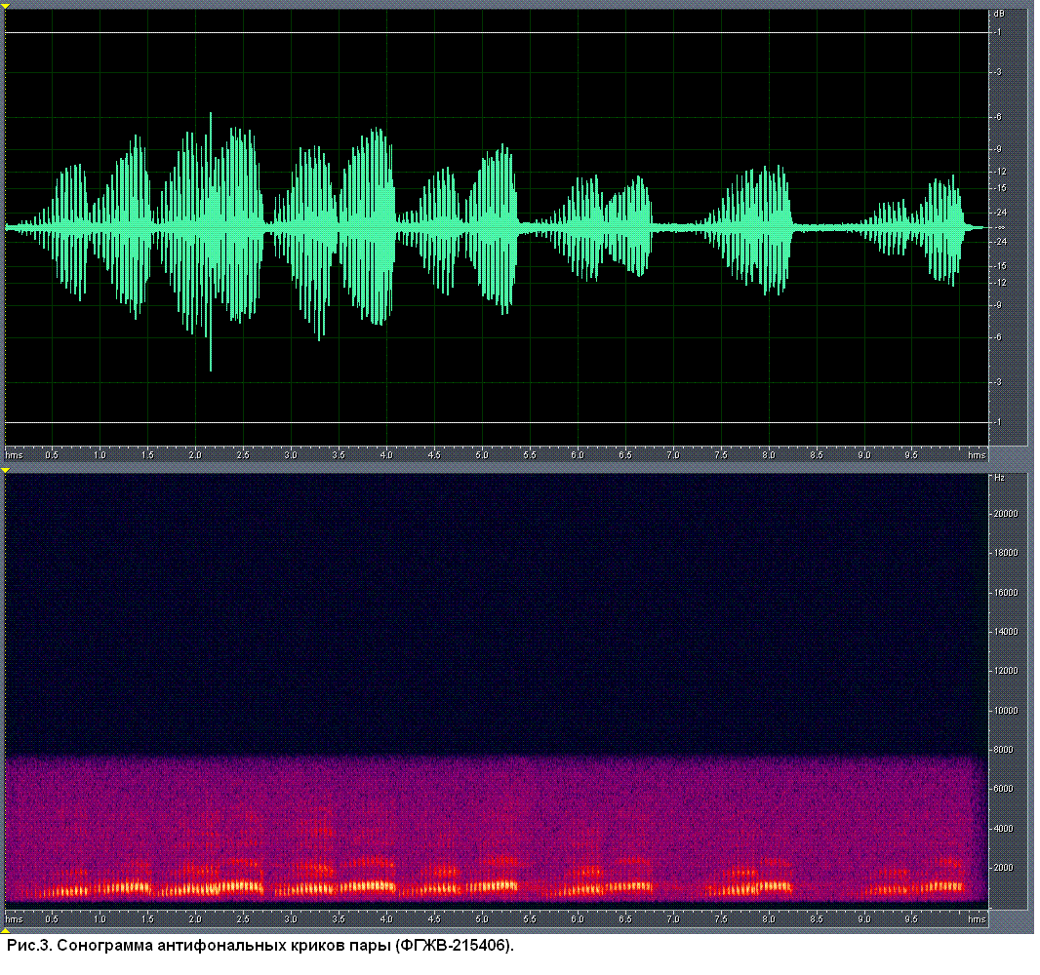This screenshot has height=975, width=1040.
Task: Click the 9.5 mark on spectrogram time ruler
Action: click(x=912, y=919)
